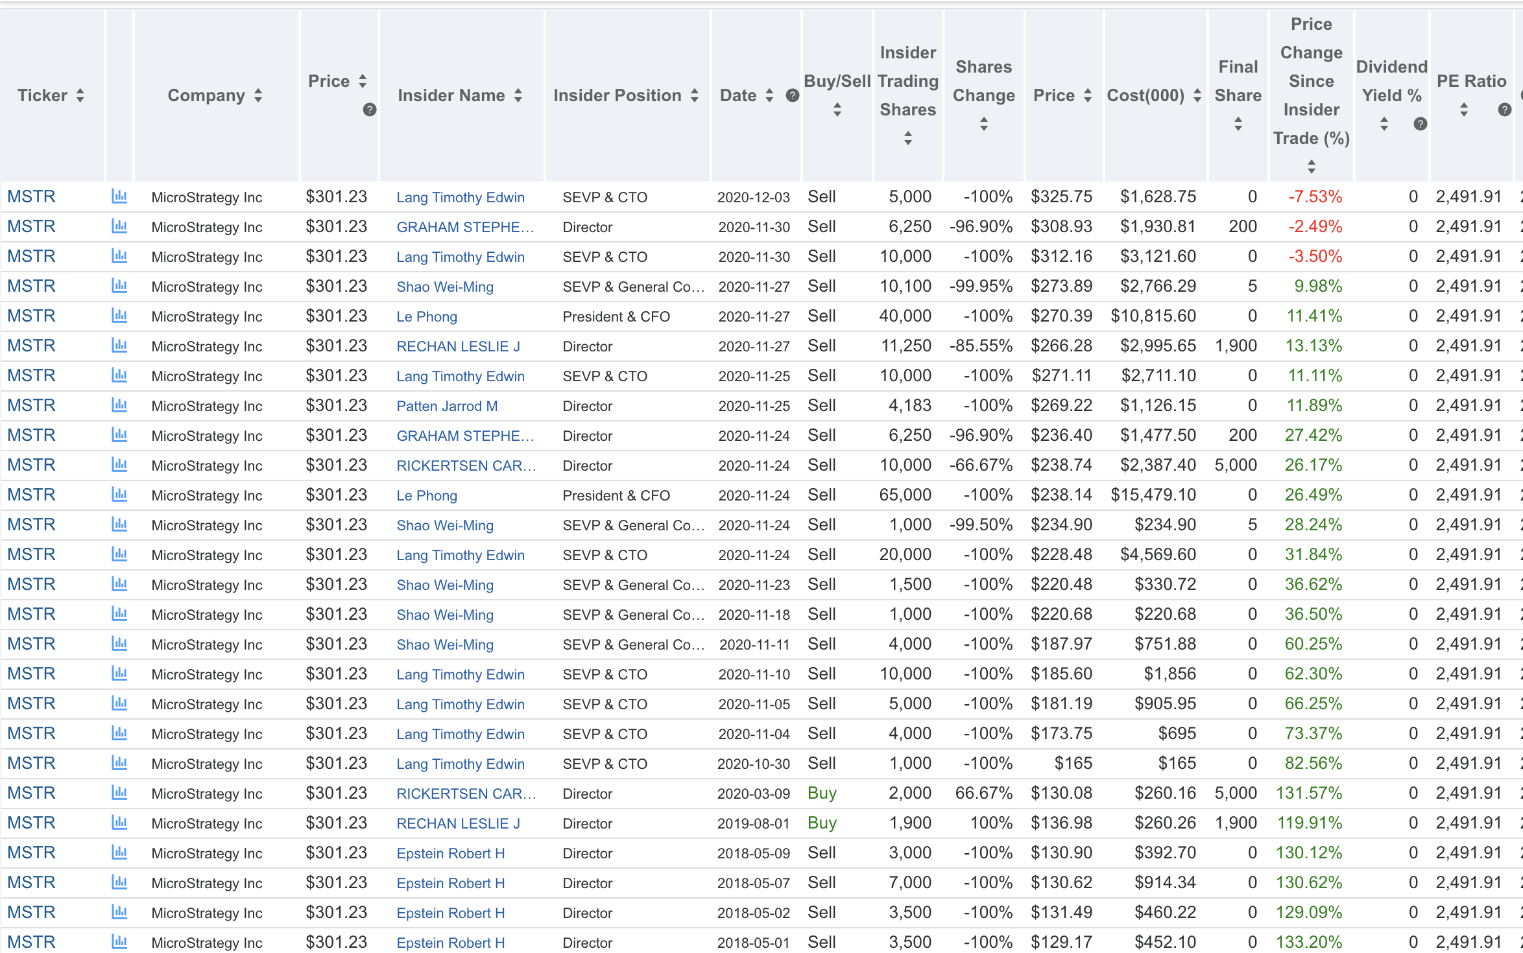
Task: Open chart icon in Epstein Robert H 2018-05-01 row
Action: [x=119, y=942]
